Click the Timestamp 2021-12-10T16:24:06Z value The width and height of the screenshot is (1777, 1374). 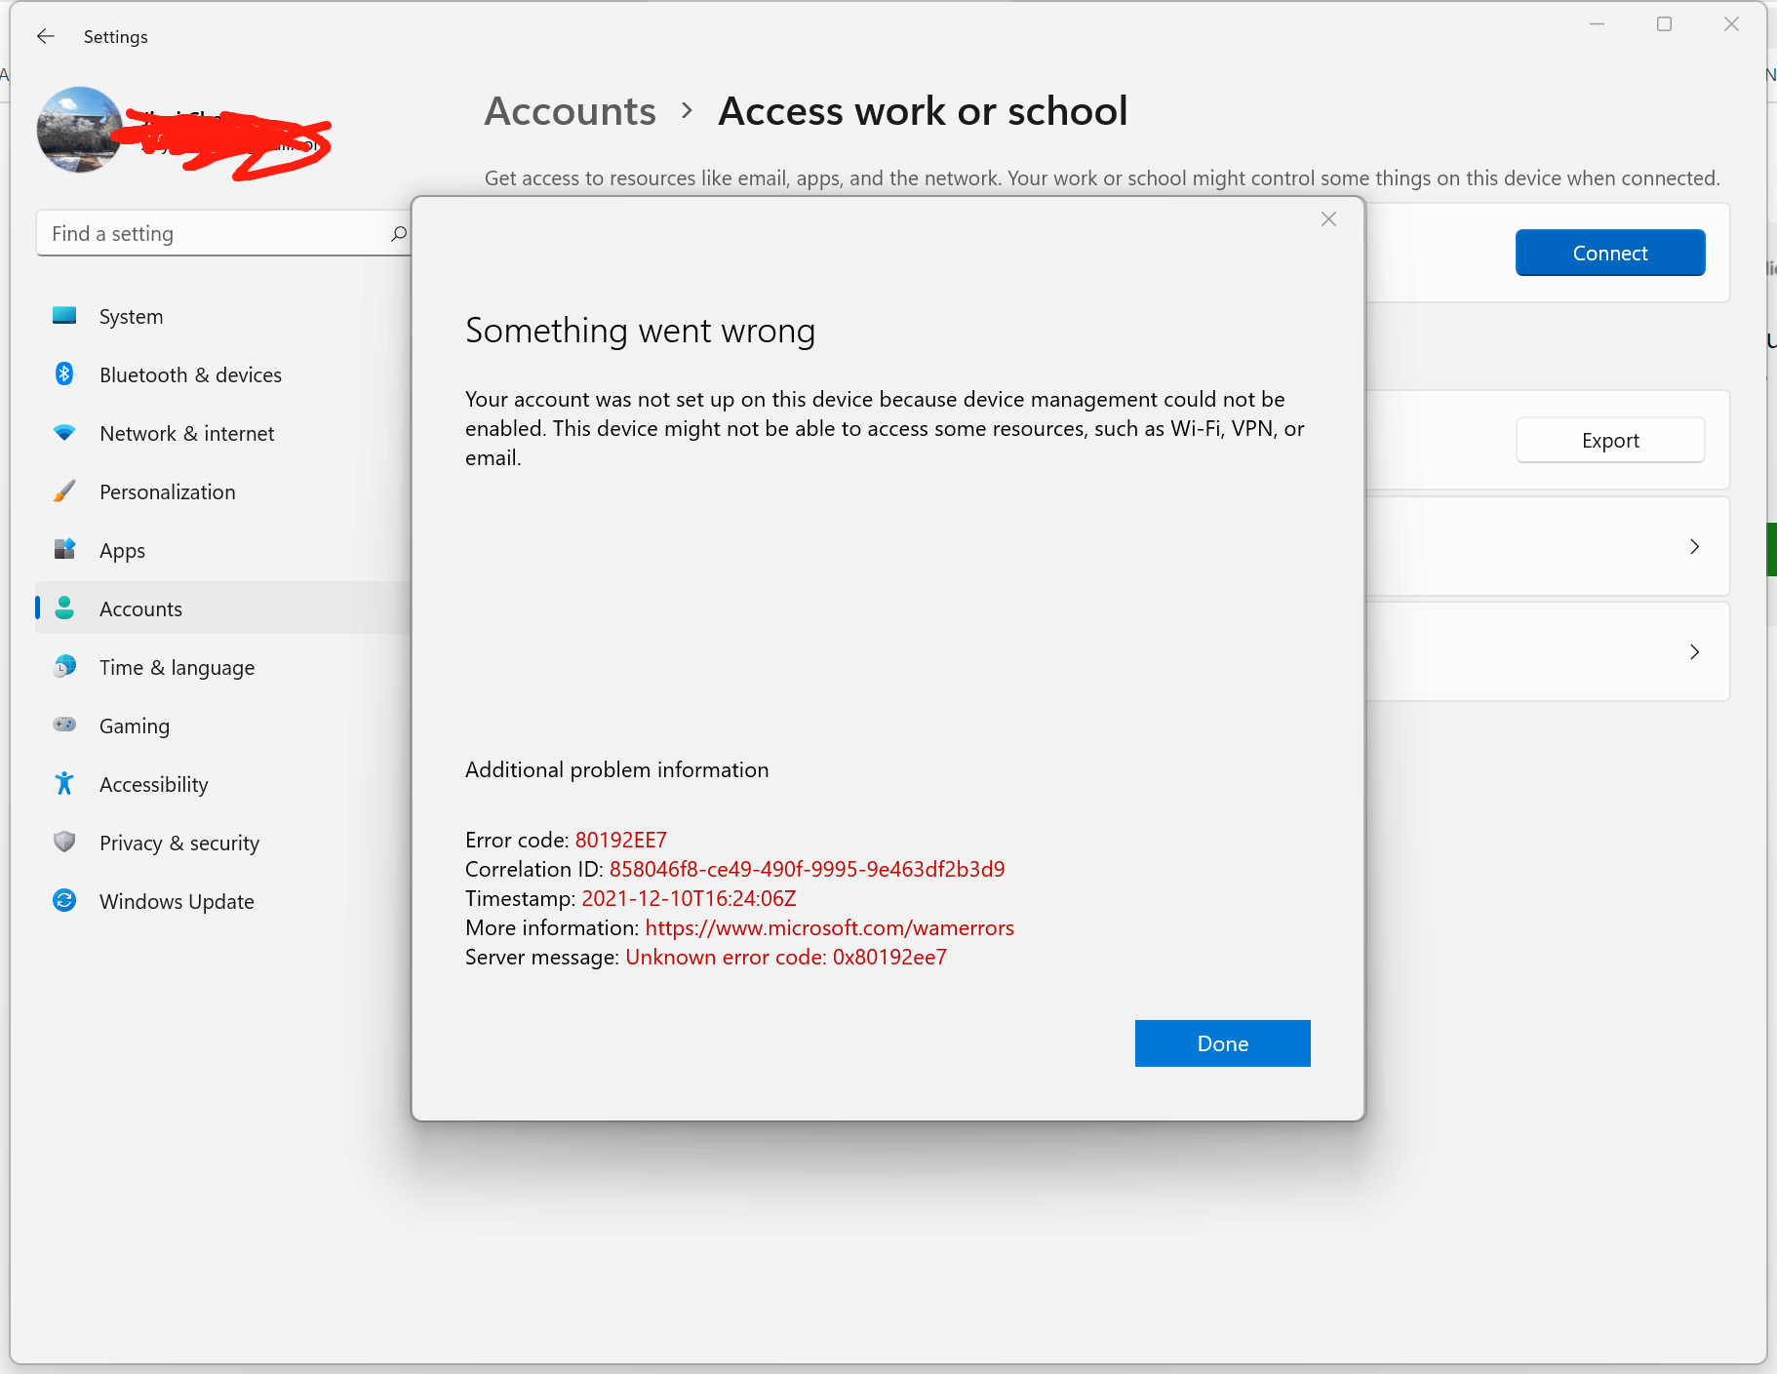click(690, 899)
